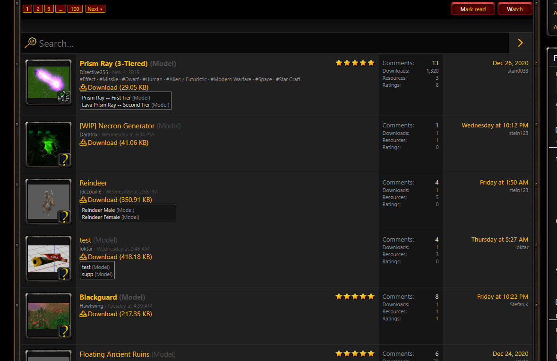This screenshot has height=361, width=557.
Task: Open the Reindeer thumbnail image
Action: click(49, 201)
